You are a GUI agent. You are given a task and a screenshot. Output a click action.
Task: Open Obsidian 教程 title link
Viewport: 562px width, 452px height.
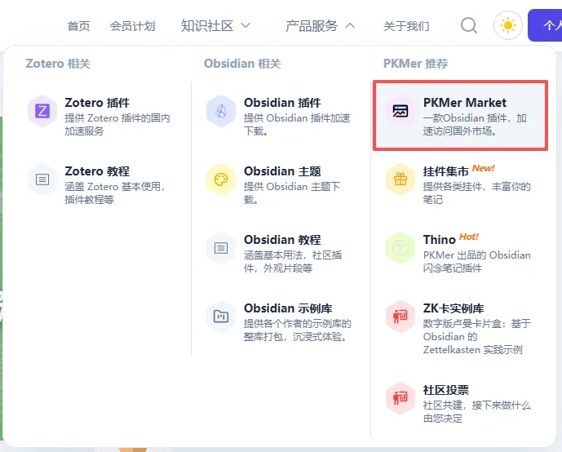point(282,240)
